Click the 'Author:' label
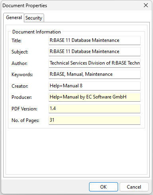 click(19, 63)
